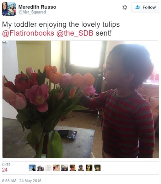The image size is (161, 184).
Task: Open third liker's faded white avatar
Action: [48, 168]
